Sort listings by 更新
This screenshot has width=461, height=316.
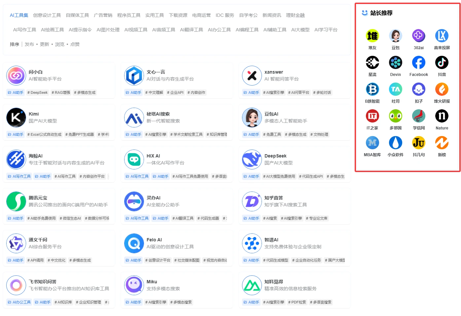pyautogui.click(x=45, y=44)
